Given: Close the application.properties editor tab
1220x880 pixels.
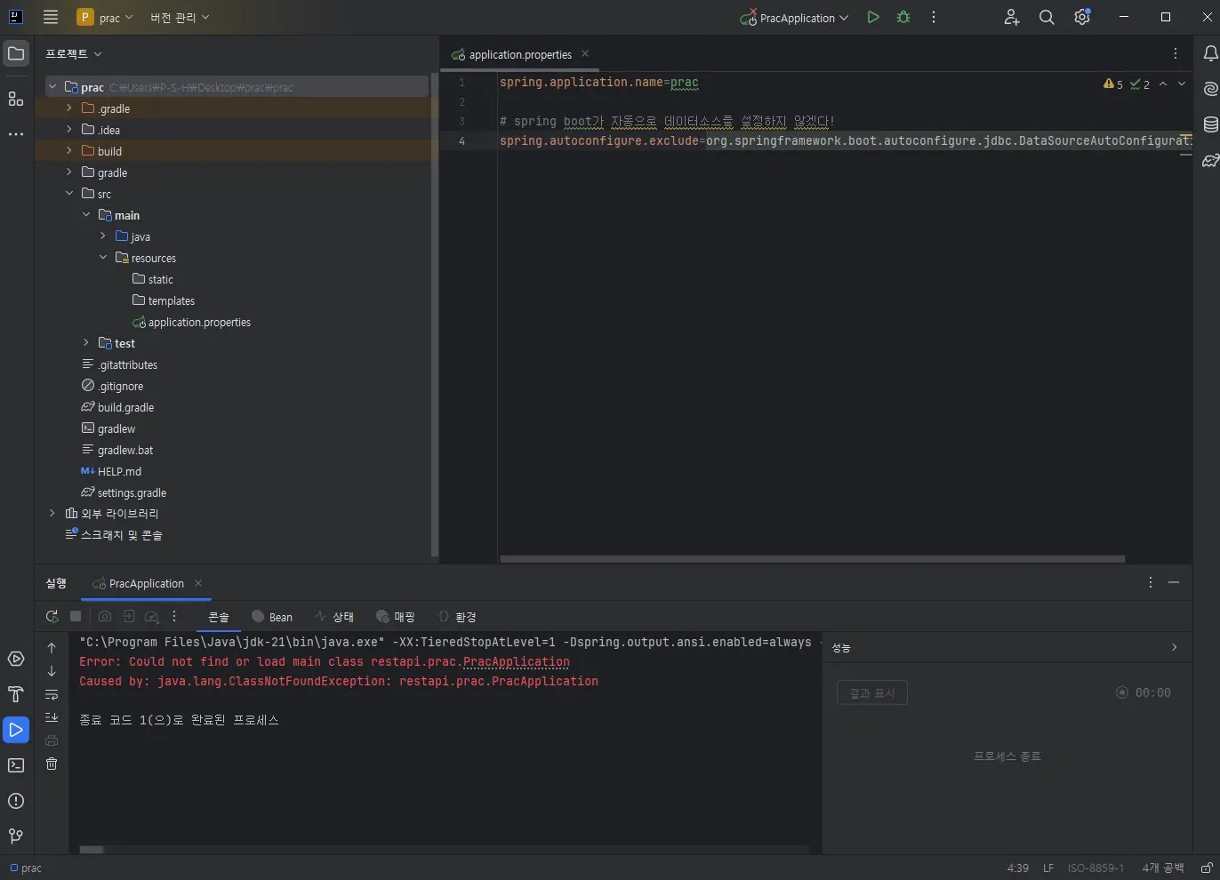Looking at the screenshot, I should [x=585, y=53].
